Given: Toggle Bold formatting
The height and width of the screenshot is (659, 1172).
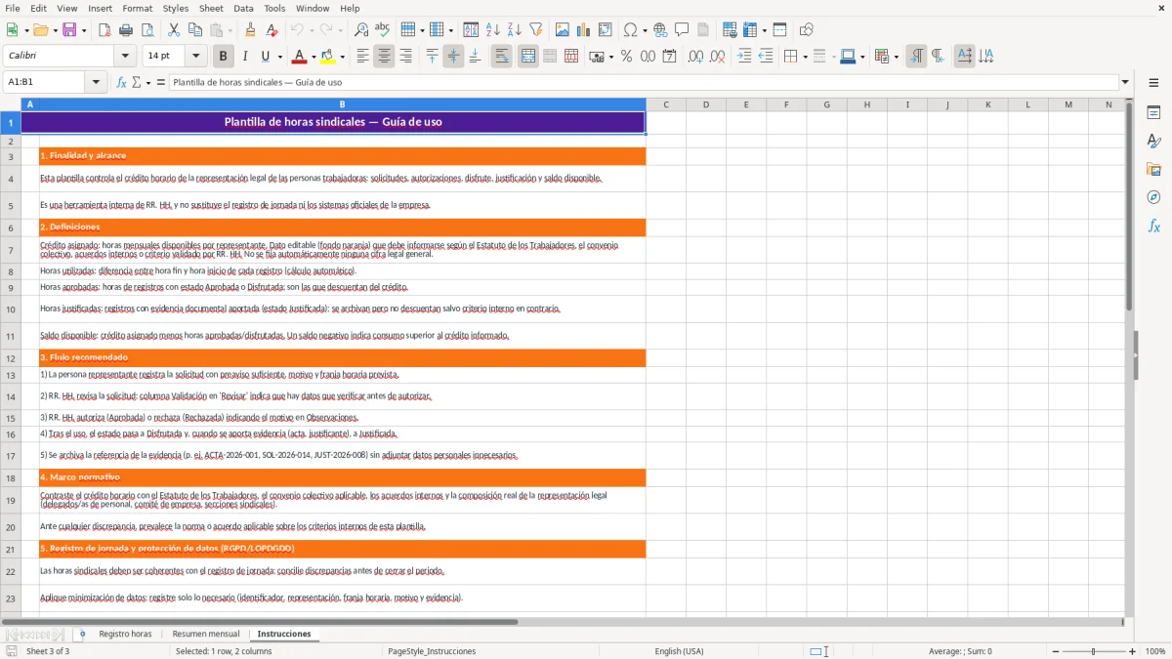Looking at the screenshot, I should pyautogui.click(x=224, y=57).
